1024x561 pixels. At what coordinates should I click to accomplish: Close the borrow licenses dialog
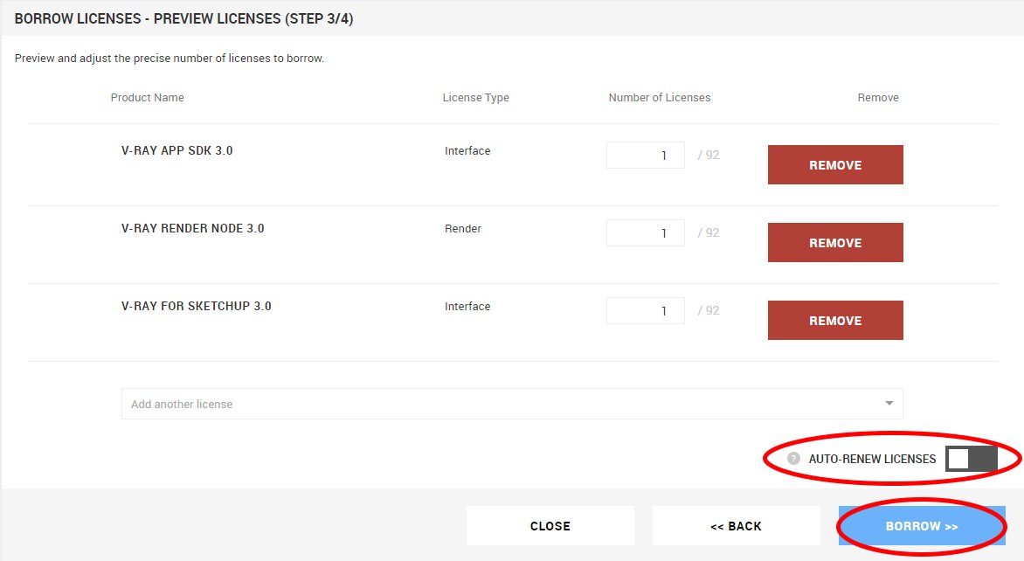click(550, 526)
